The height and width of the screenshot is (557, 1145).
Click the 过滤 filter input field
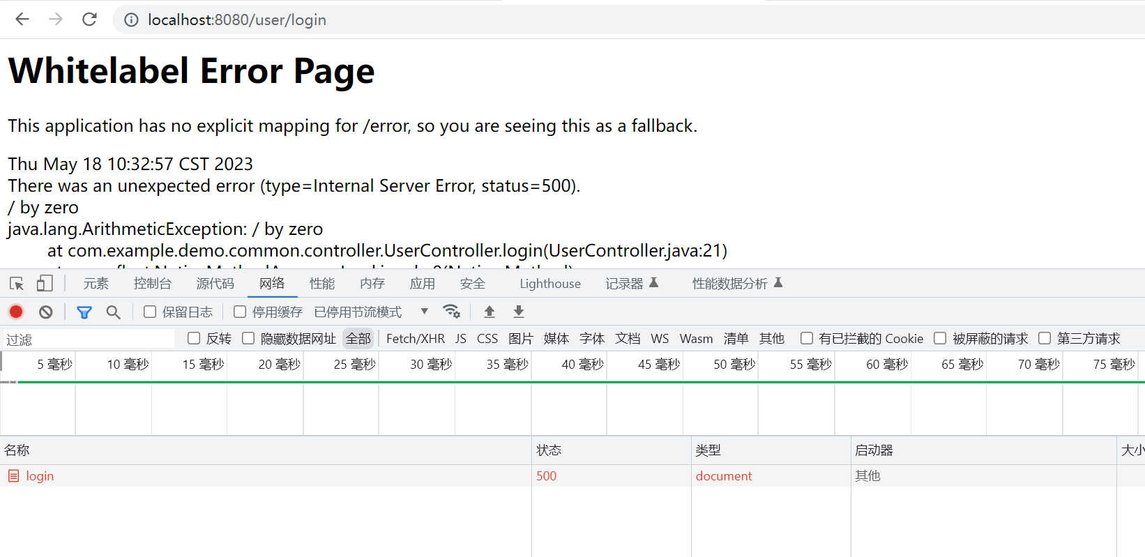pos(89,339)
